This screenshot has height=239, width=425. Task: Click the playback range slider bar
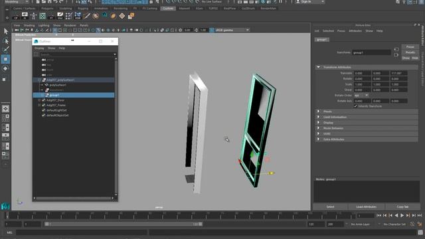tap(124, 224)
